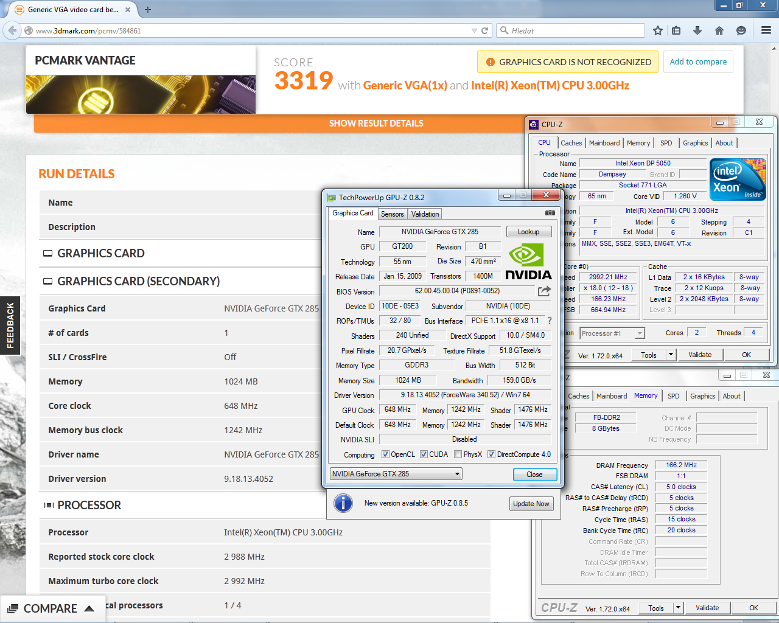
Task: Click the GPU-Z BIOS share arrow icon
Action: tap(545, 291)
